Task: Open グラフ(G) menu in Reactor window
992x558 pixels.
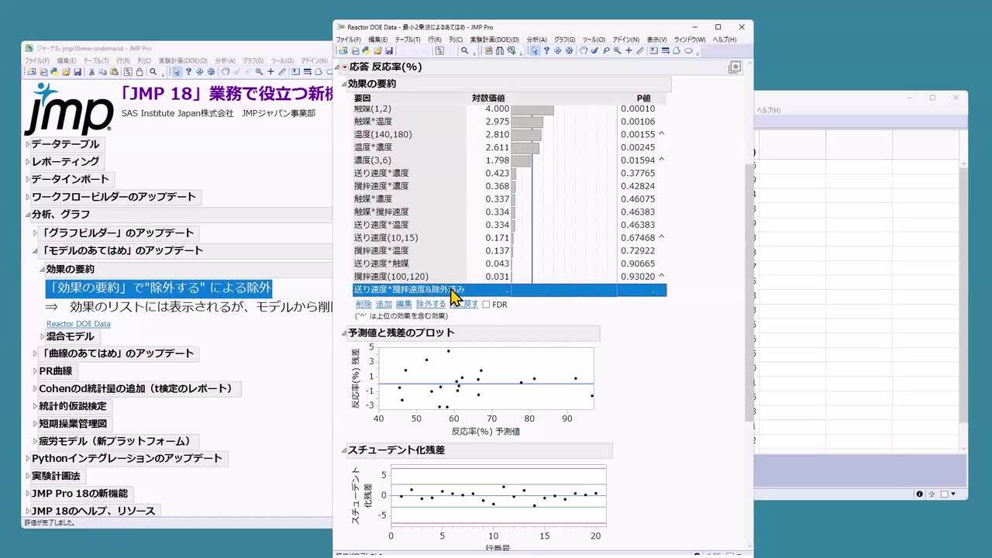Action: pyautogui.click(x=564, y=40)
